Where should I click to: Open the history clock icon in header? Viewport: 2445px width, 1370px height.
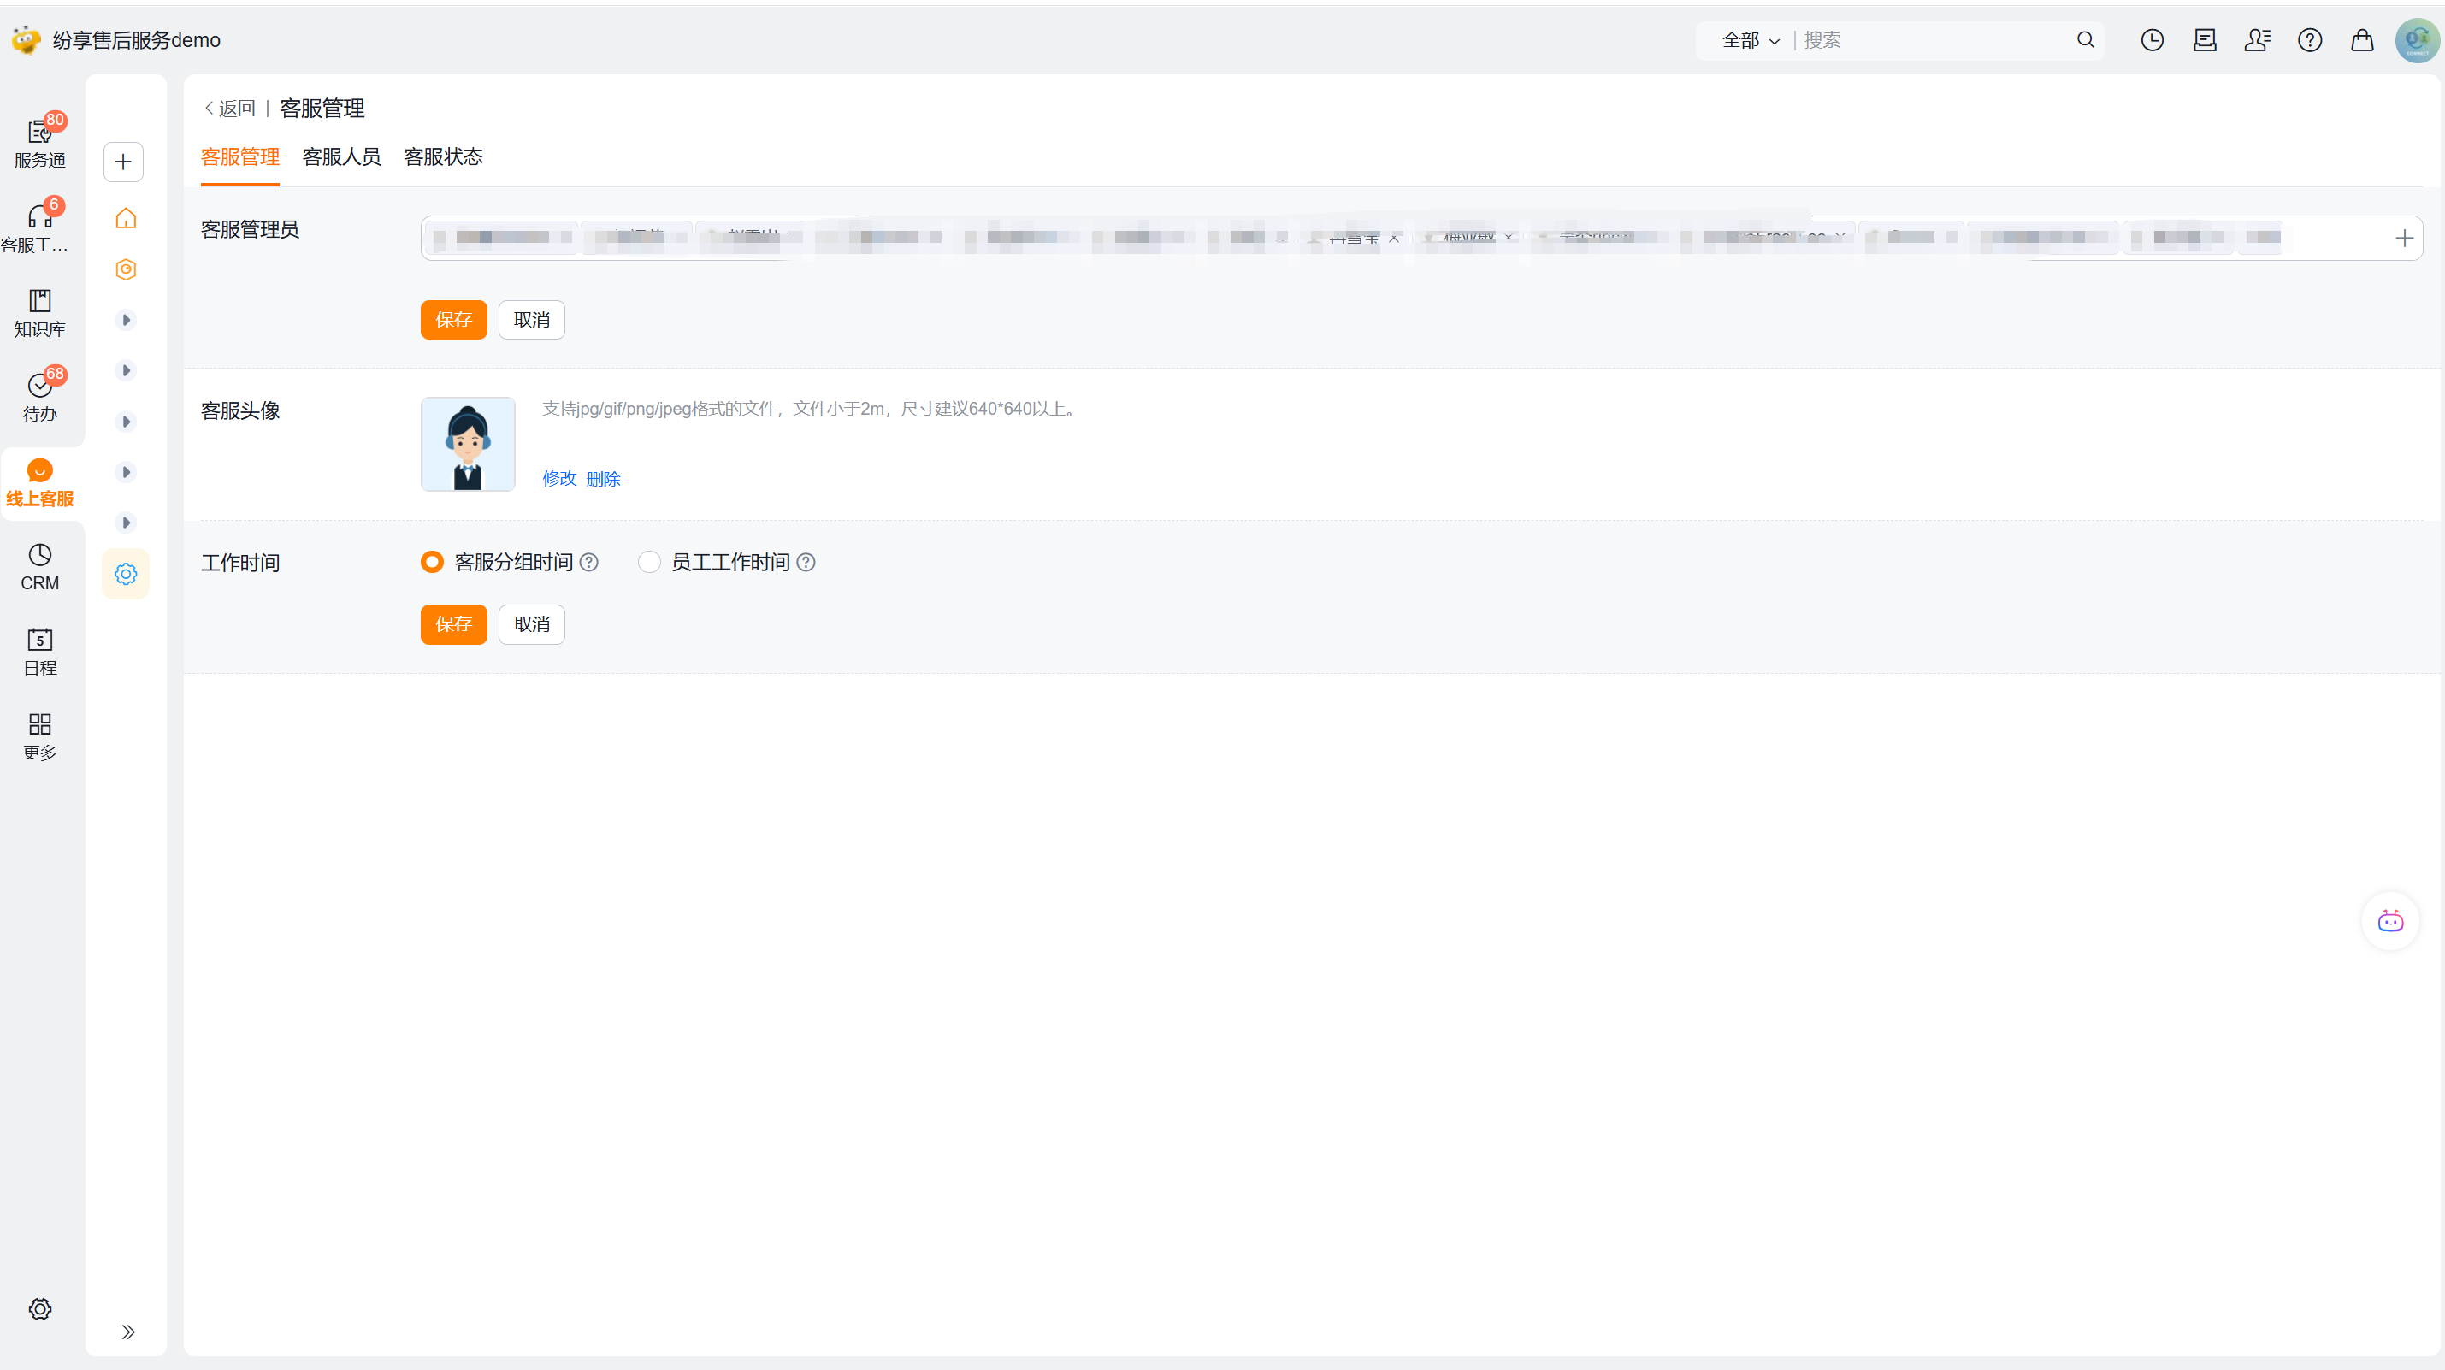click(2152, 40)
